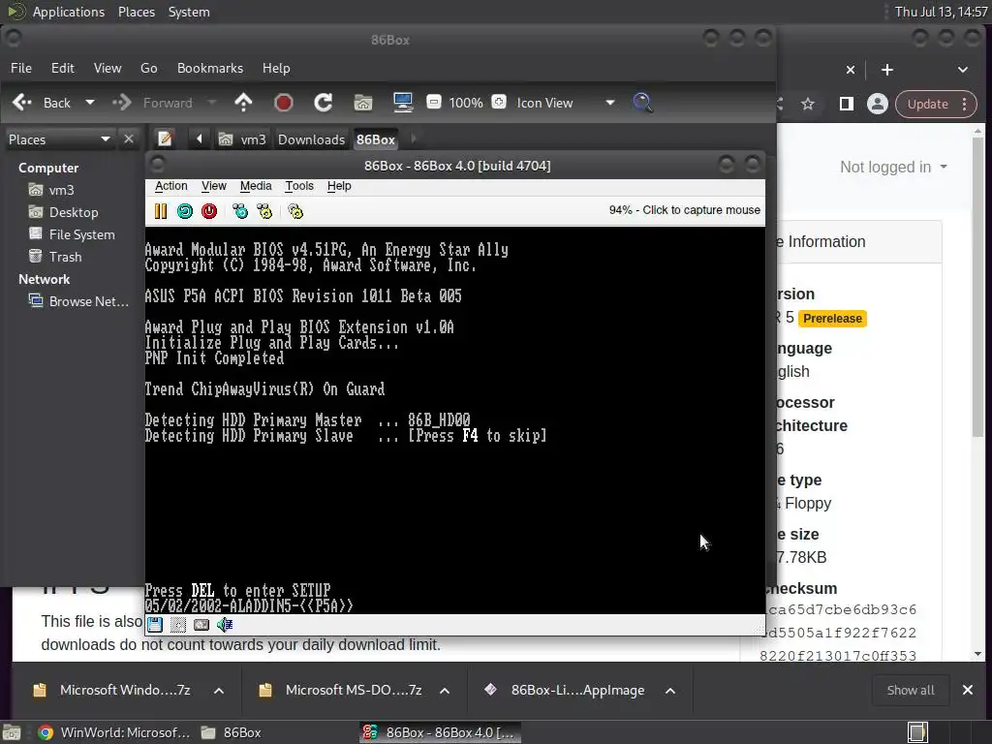The height and width of the screenshot is (744, 992).
Task: Open Go menu in file manager
Action: pos(148,69)
